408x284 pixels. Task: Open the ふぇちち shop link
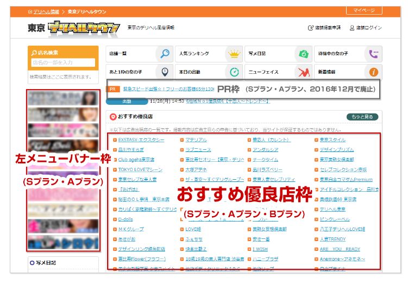[194, 239]
